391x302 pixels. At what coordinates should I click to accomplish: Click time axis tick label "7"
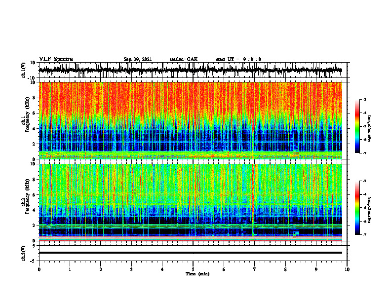click(255, 269)
